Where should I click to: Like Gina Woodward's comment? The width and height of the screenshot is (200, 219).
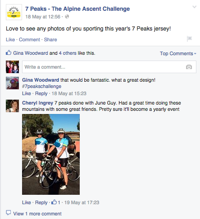pyautogui.click(x=27, y=93)
